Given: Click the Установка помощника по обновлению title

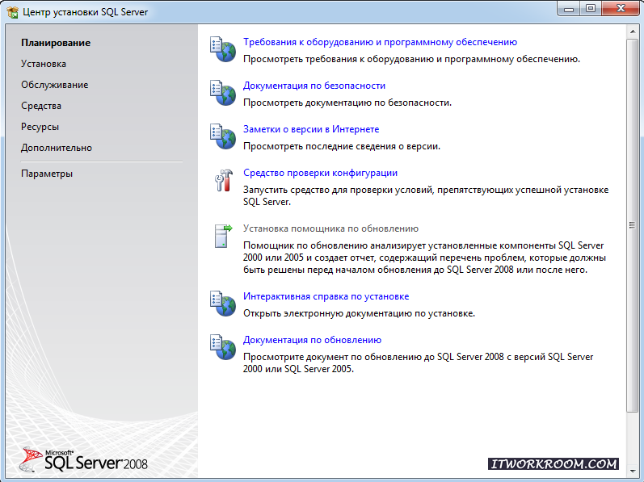Looking at the screenshot, I should coord(330,228).
